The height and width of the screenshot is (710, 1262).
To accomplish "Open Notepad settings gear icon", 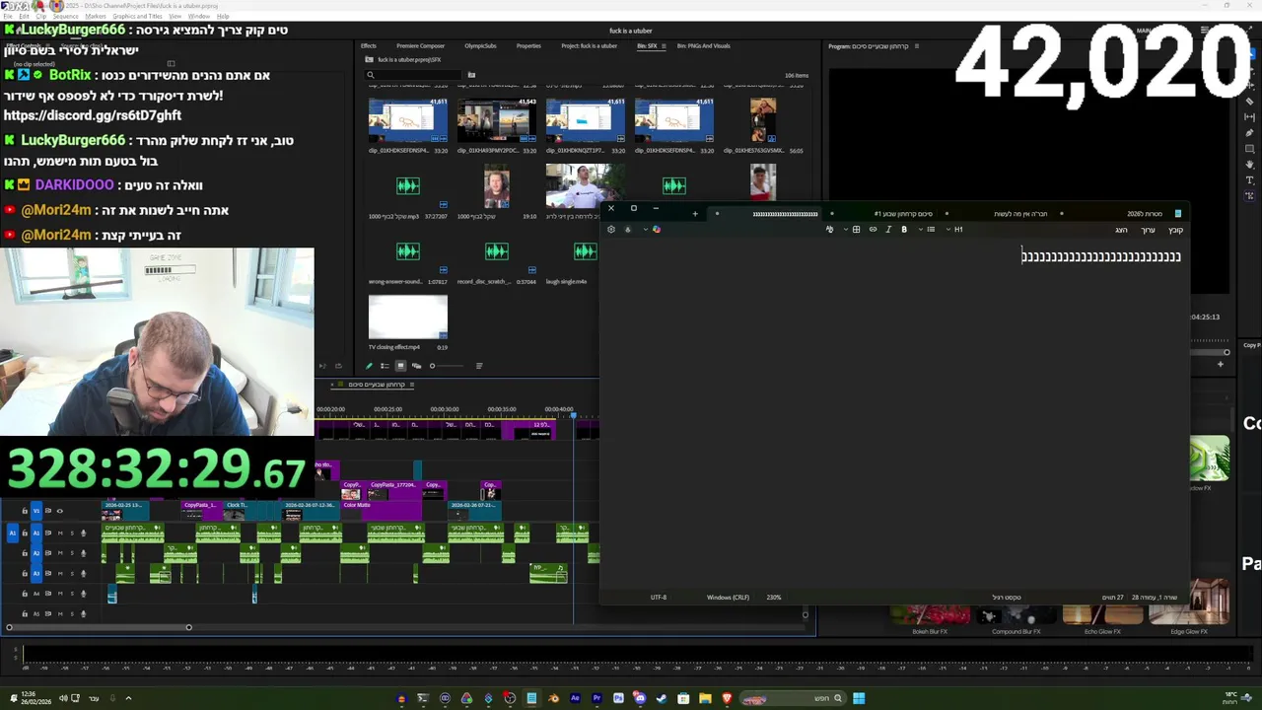I will click(x=611, y=229).
